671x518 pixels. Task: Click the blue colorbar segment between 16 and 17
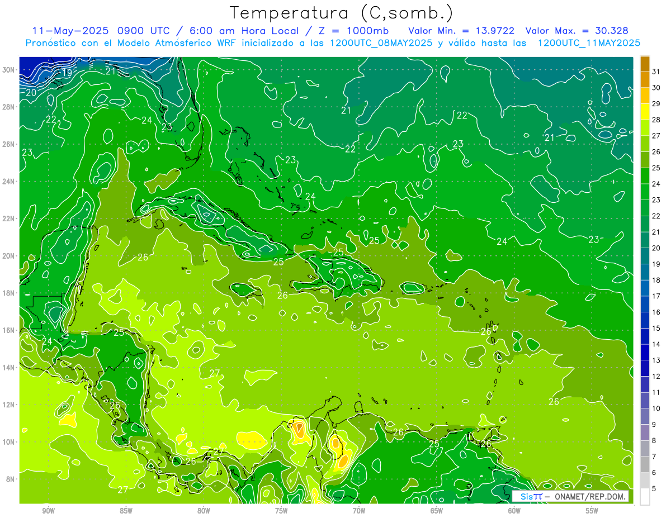645,305
